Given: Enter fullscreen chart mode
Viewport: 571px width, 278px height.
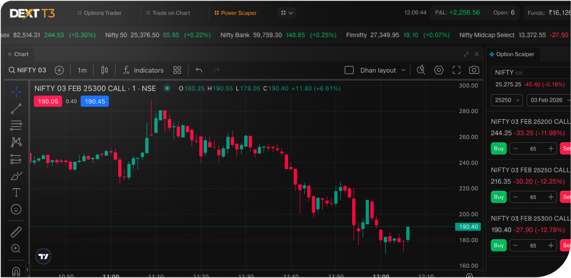Looking at the screenshot, I should pos(456,70).
